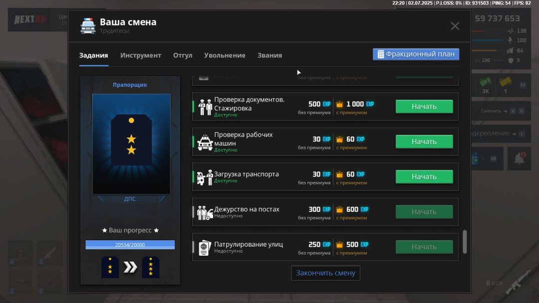This screenshot has height=303, width=539.
Task: Click the current rank two-star badge
Action: [x=110, y=267]
